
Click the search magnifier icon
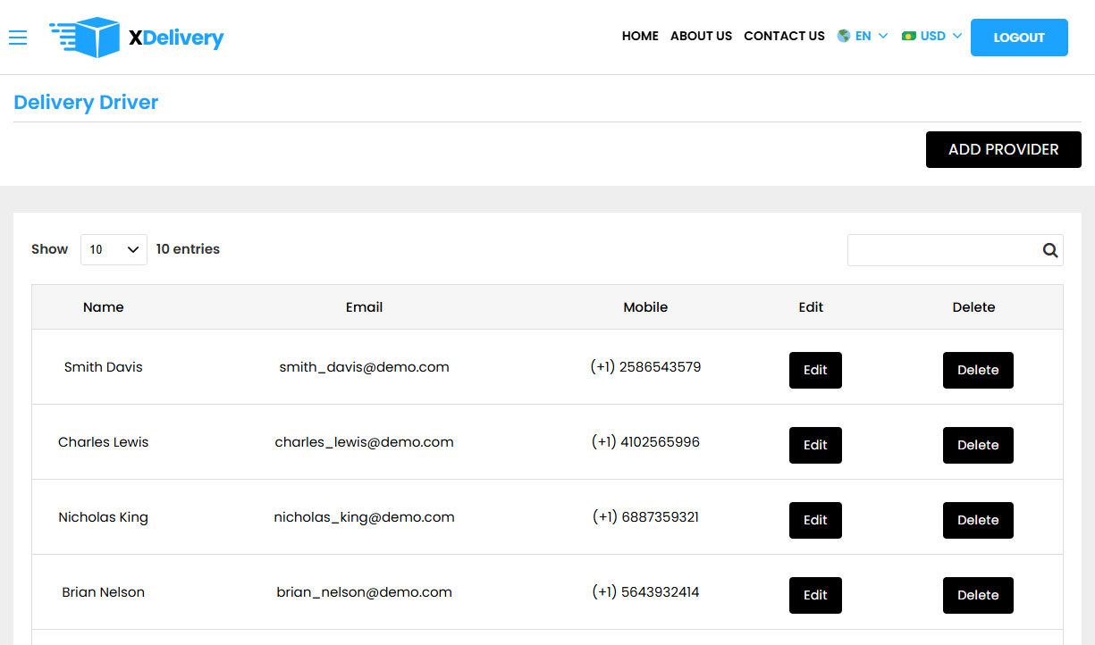[1050, 250]
